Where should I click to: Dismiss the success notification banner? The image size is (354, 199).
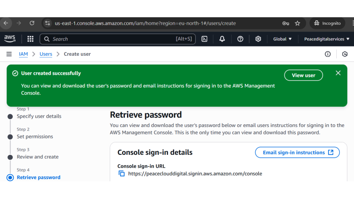[338, 73]
